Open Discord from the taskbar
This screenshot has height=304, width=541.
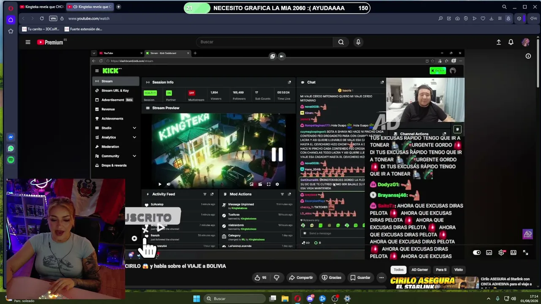coord(310,299)
